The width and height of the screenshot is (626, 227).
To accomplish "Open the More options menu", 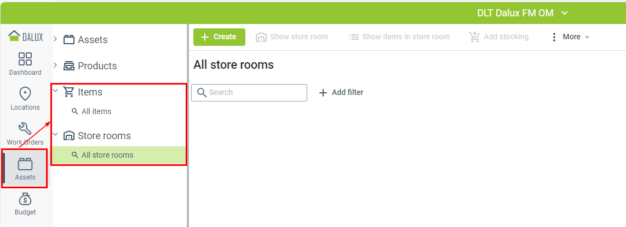I will click(x=570, y=37).
